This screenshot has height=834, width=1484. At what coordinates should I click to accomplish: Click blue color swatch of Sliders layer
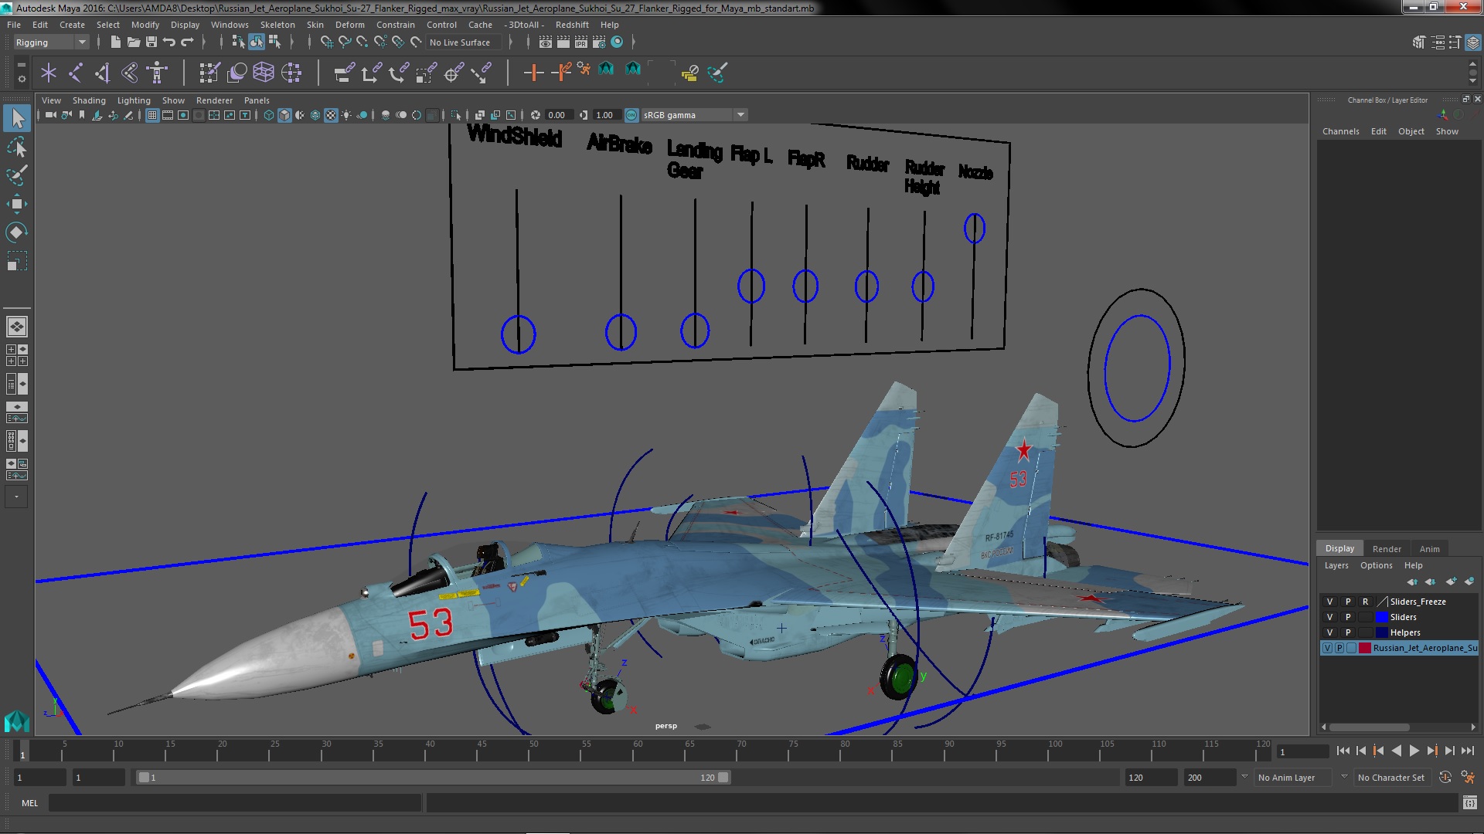(x=1381, y=617)
